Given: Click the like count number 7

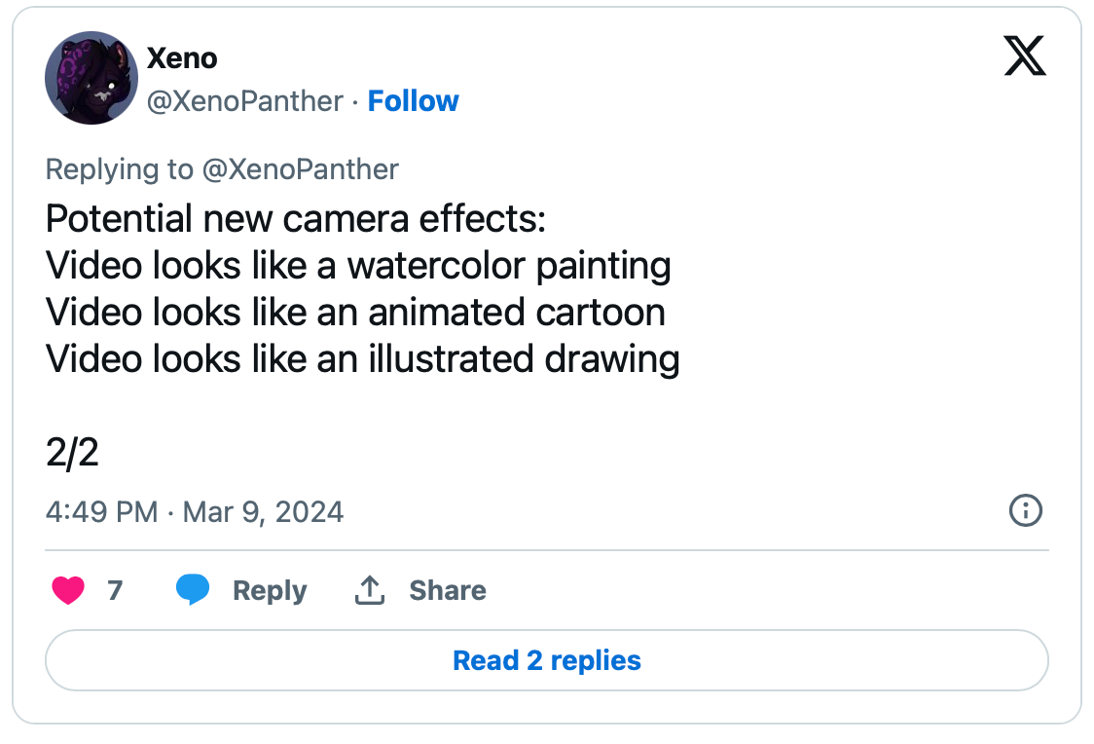Looking at the screenshot, I should pos(115,590).
